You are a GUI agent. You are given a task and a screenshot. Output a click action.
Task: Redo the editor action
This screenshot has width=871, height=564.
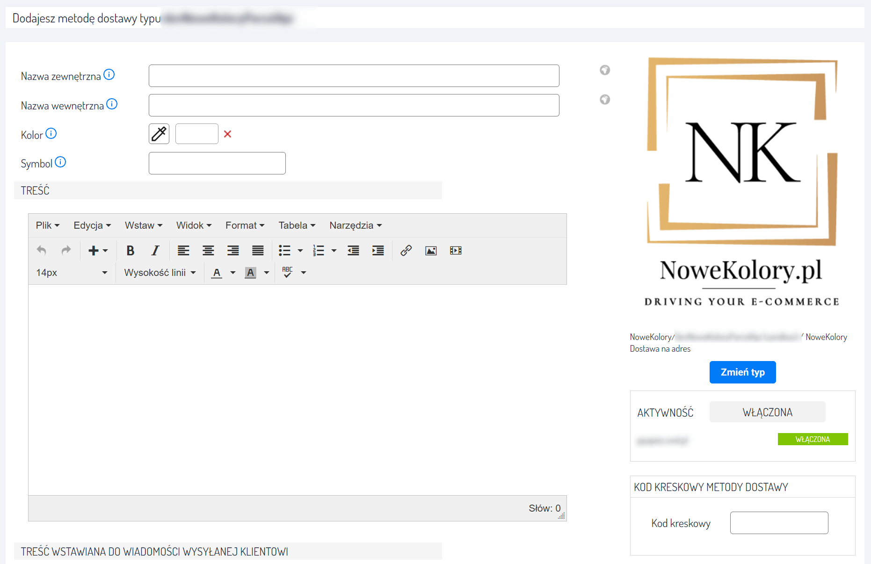[x=66, y=251]
